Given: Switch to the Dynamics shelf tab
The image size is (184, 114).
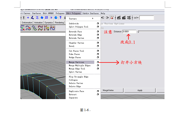Looking at the screenshot, I should [49, 23].
